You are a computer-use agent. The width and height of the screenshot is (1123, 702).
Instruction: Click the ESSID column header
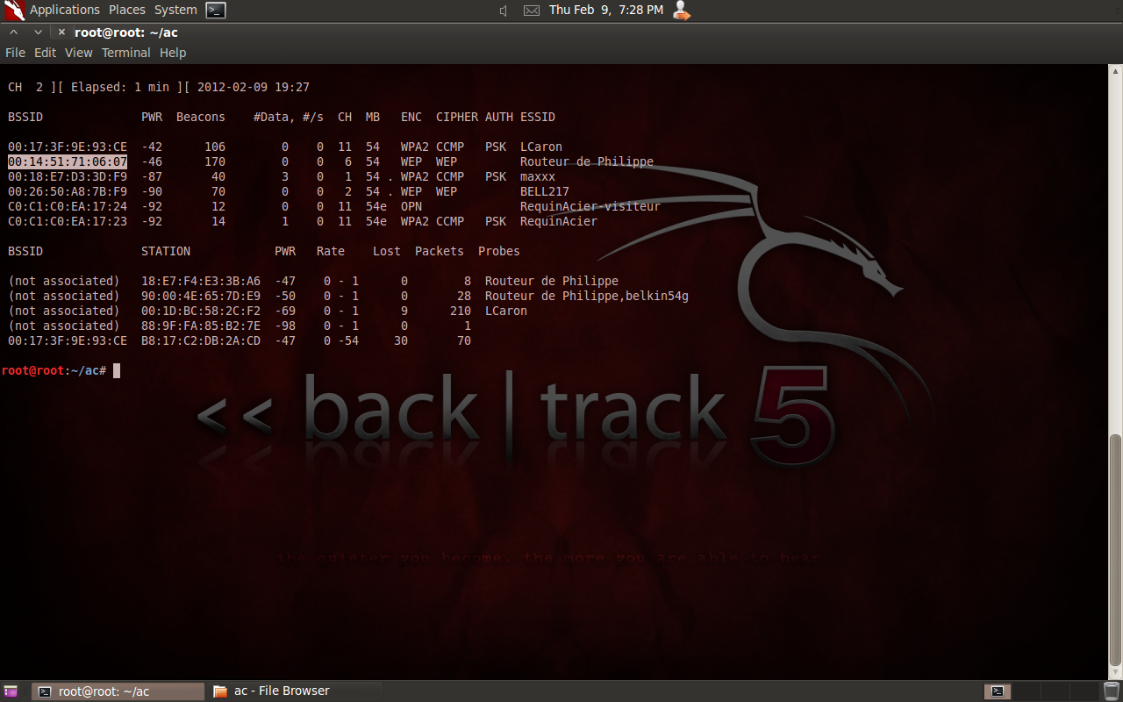[x=538, y=117]
